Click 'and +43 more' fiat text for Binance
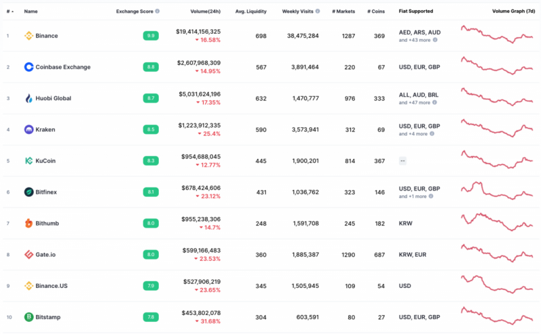 tap(415, 40)
